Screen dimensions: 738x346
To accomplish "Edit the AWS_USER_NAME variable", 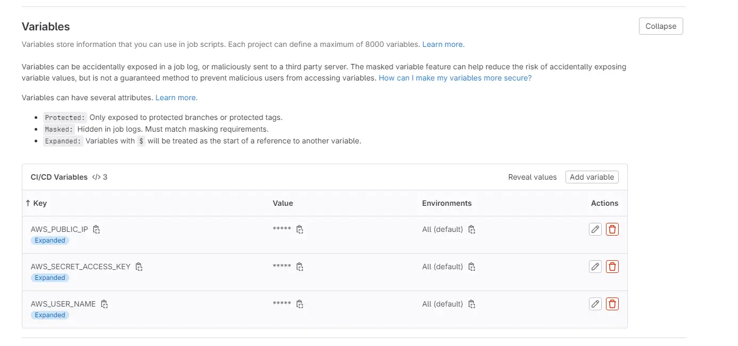I will tap(595, 303).
